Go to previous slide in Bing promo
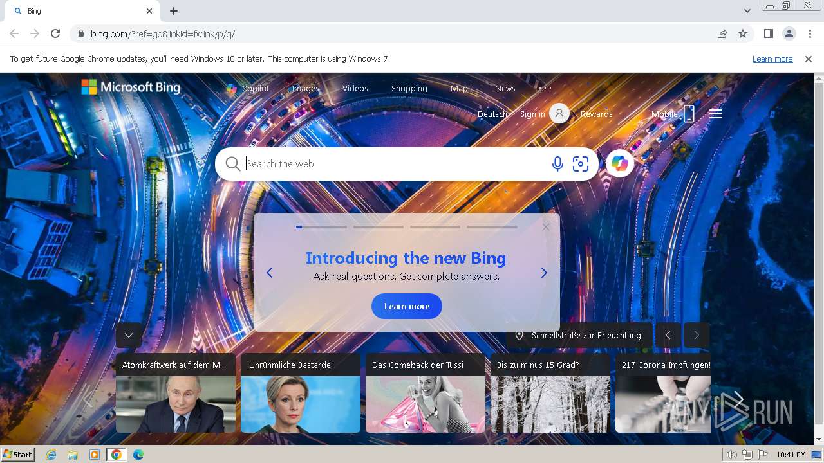 coord(270,273)
